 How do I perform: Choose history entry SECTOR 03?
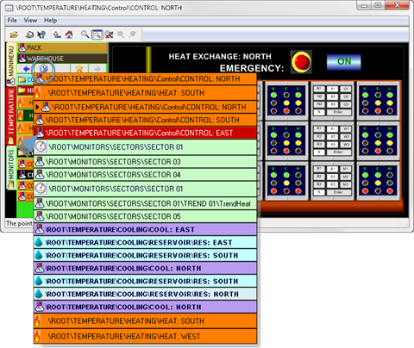[x=145, y=162]
